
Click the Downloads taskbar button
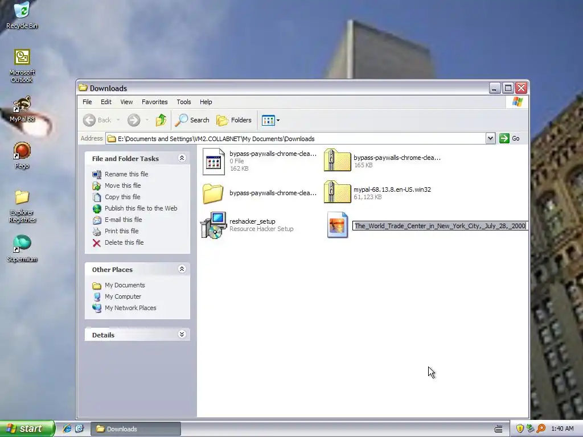pos(136,429)
